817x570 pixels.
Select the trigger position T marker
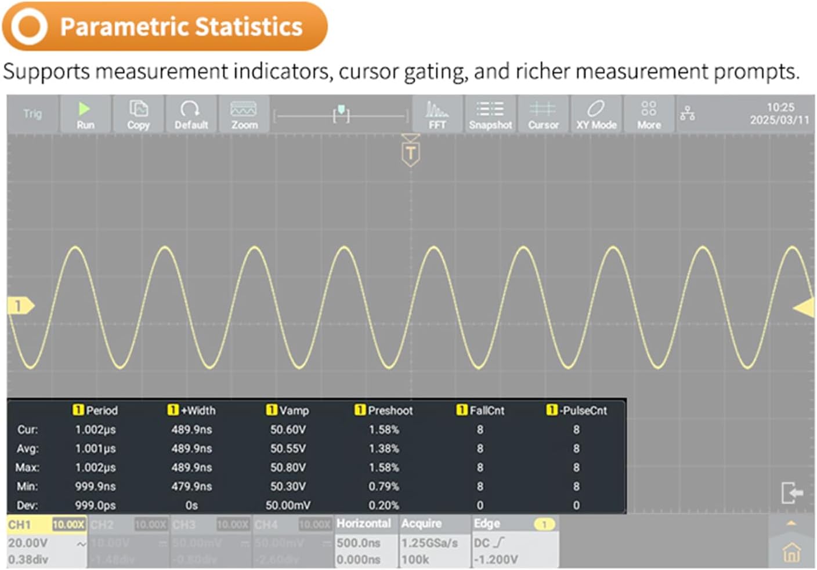coord(411,151)
